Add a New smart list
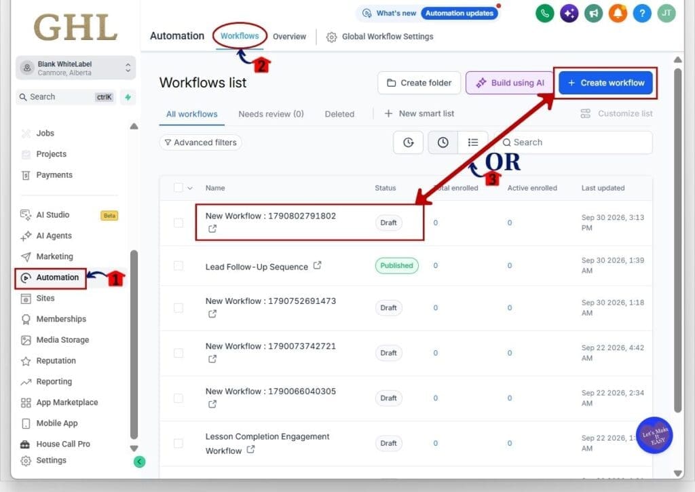 419,114
